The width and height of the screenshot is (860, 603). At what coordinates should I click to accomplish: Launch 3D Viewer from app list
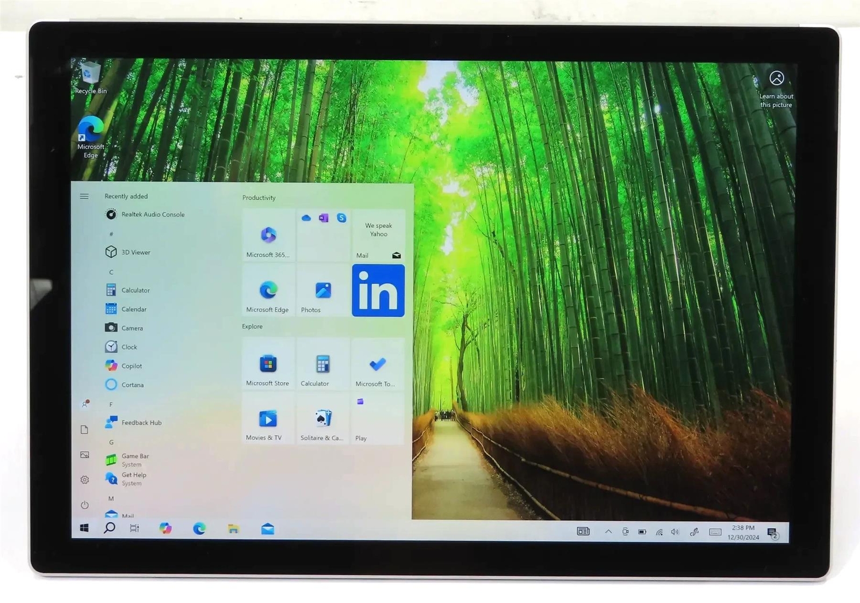click(128, 252)
